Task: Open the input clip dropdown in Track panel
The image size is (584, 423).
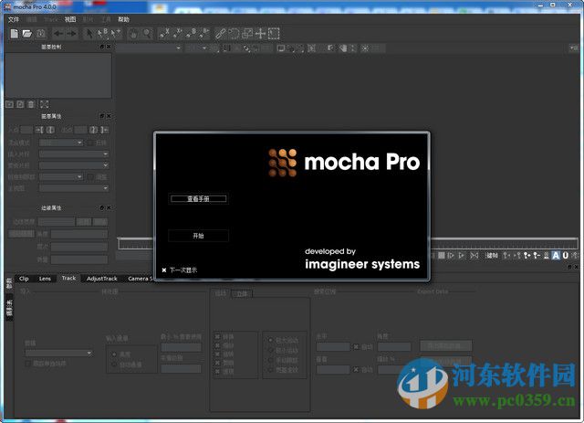Action: tap(58, 353)
